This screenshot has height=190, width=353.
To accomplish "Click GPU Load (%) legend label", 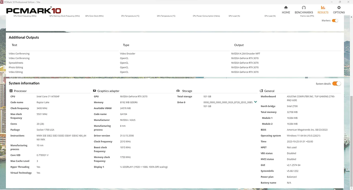I will tap(234, 16).
